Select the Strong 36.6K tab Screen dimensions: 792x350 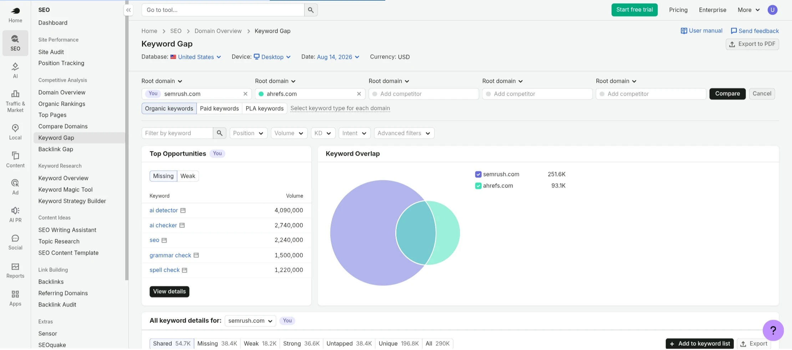point(301,344)
